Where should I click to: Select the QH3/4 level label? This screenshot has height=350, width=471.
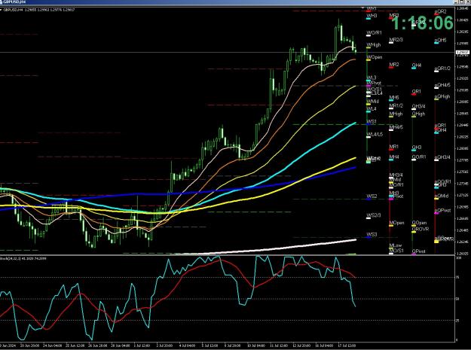pos(418,106)
